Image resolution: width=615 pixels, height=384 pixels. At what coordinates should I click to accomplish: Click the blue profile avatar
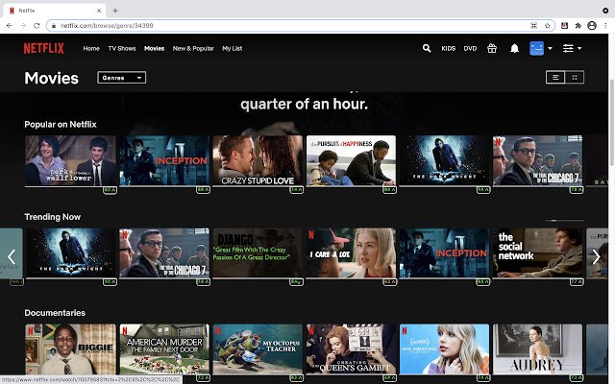(536, 48)
